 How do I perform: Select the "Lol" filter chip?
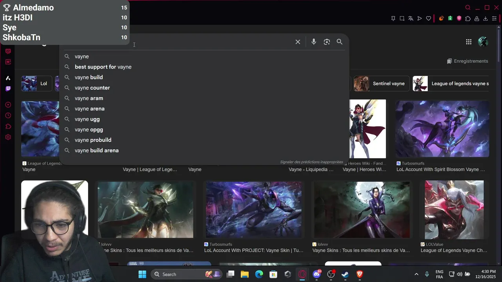tap(36, 83)
